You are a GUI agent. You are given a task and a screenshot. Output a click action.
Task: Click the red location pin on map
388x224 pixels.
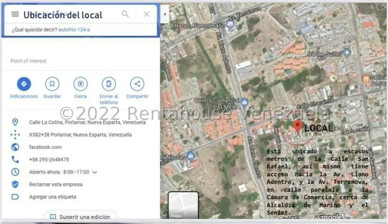coord(298,126)
